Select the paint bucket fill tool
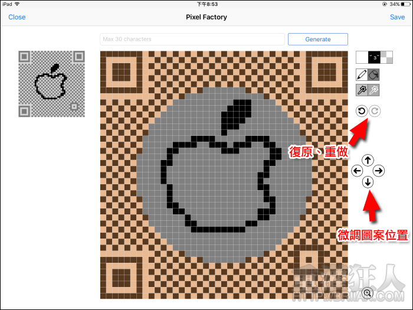Screen dimensions: 413x310 click(x=374, y=75)
